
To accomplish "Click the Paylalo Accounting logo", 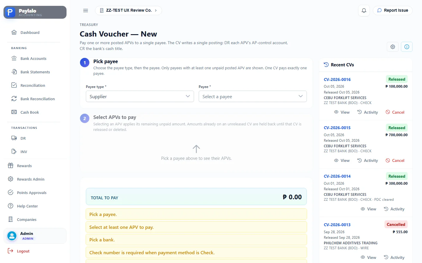I will pos(35,12).
